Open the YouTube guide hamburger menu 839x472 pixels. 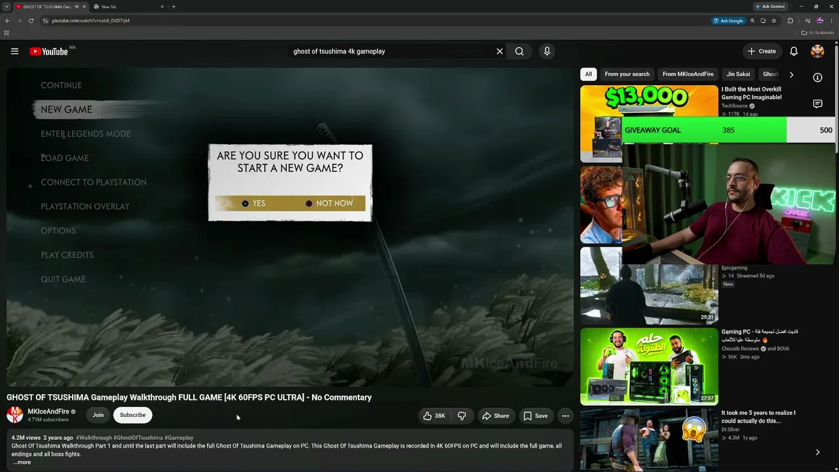tap(14, 51)
